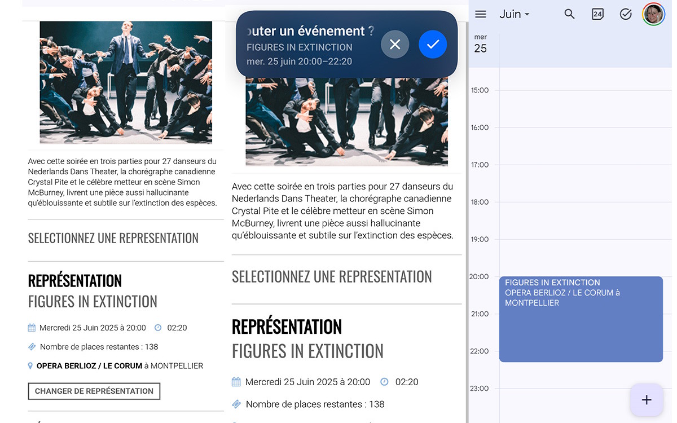The height and width of the screenshot is (423, 677).
Task: Dismiss the add event prompt
Action: pos(395,45)
